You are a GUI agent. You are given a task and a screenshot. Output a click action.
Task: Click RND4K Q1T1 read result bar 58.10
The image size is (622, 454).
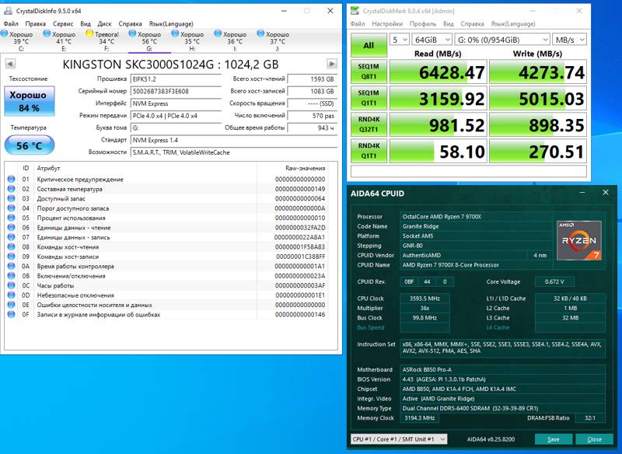[x=439, y=151]
